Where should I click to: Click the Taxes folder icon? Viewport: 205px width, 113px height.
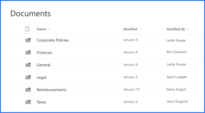click(x=28, y=102)
